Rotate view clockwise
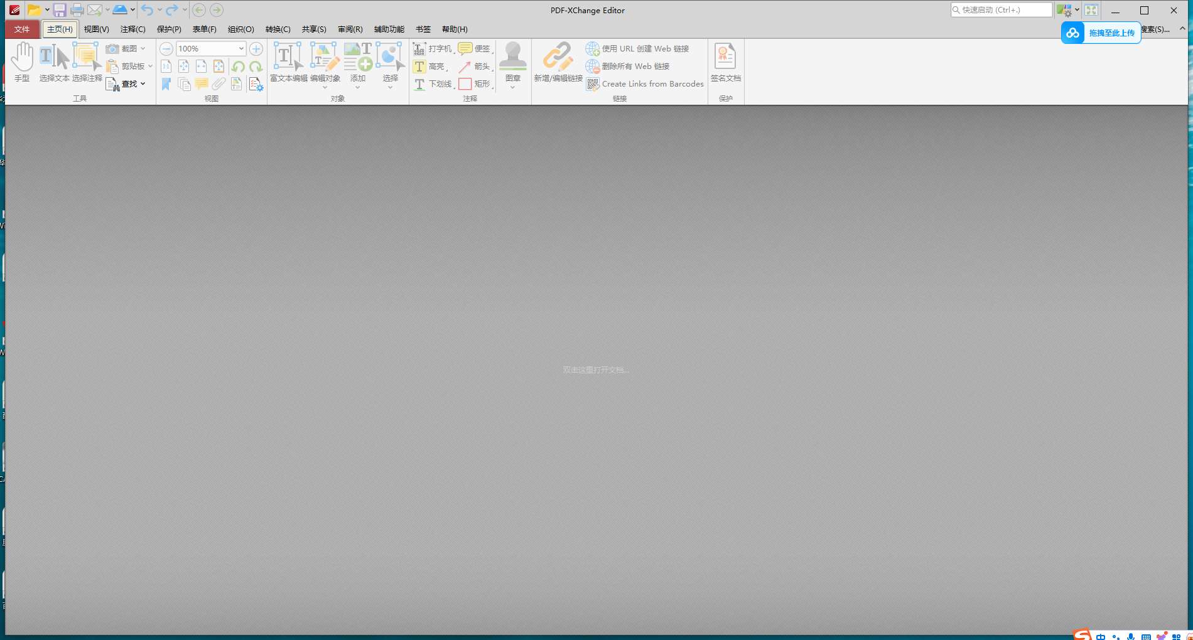 click(x=256, y=67)
